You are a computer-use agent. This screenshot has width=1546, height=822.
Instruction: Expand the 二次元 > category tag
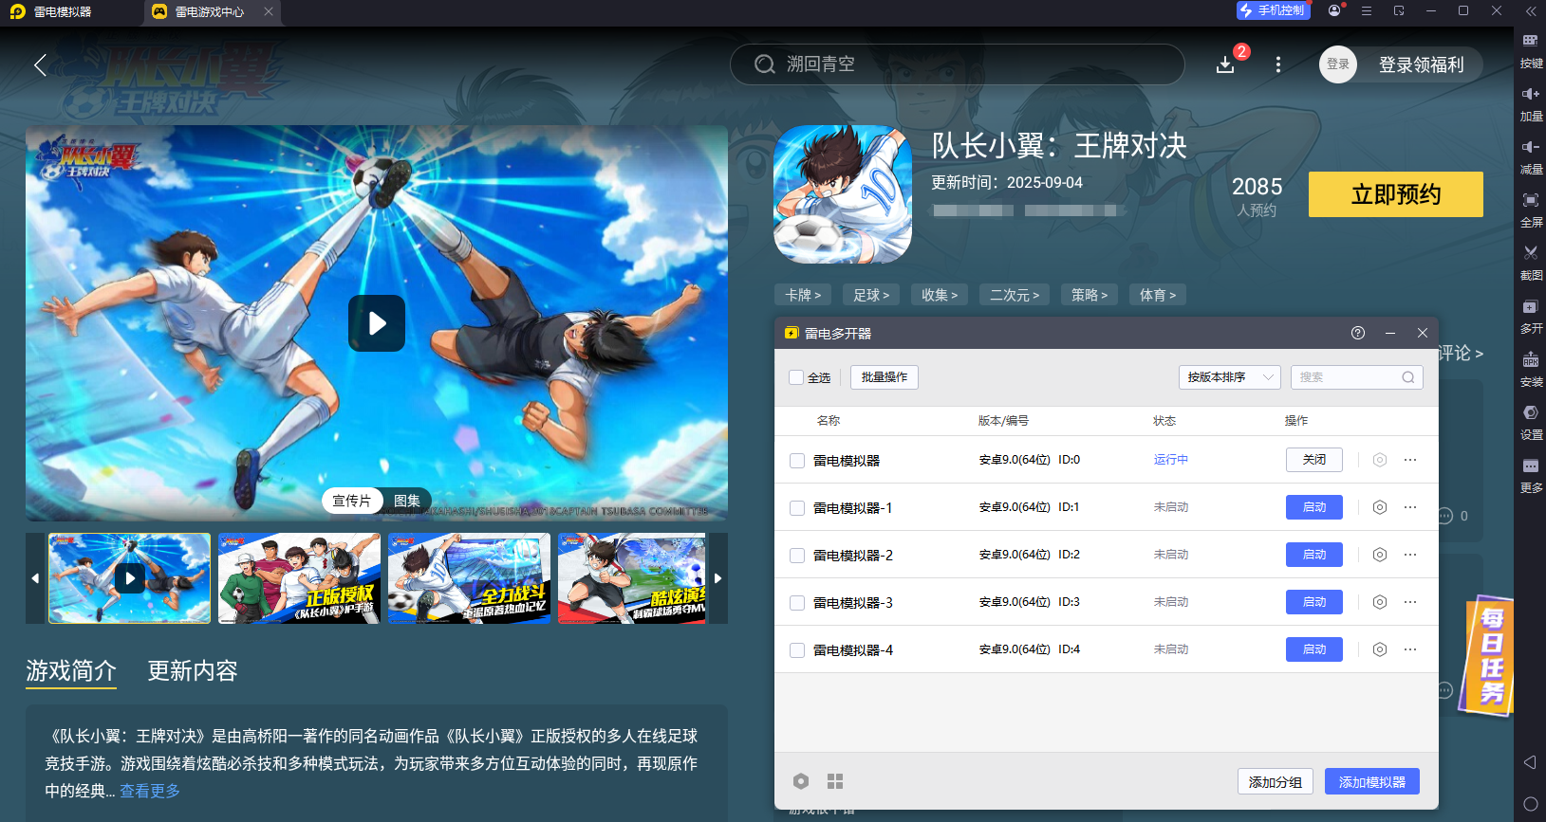pos(1015,295)
